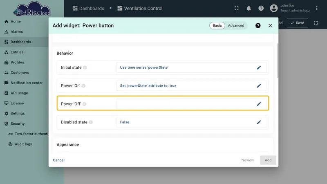This screenshot has height=184, width=327.
Task: Click 'Tenant administrator' role text
Action: coord(295,11)
